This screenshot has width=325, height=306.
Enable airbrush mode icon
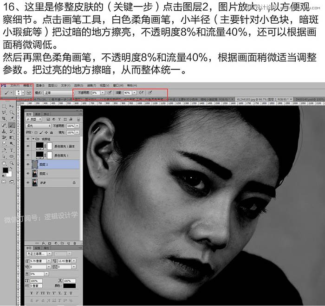point(141,93)
